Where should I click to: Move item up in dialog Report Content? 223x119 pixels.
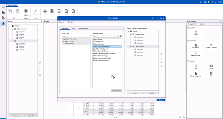pyautogui.click(x=161, y=58)
